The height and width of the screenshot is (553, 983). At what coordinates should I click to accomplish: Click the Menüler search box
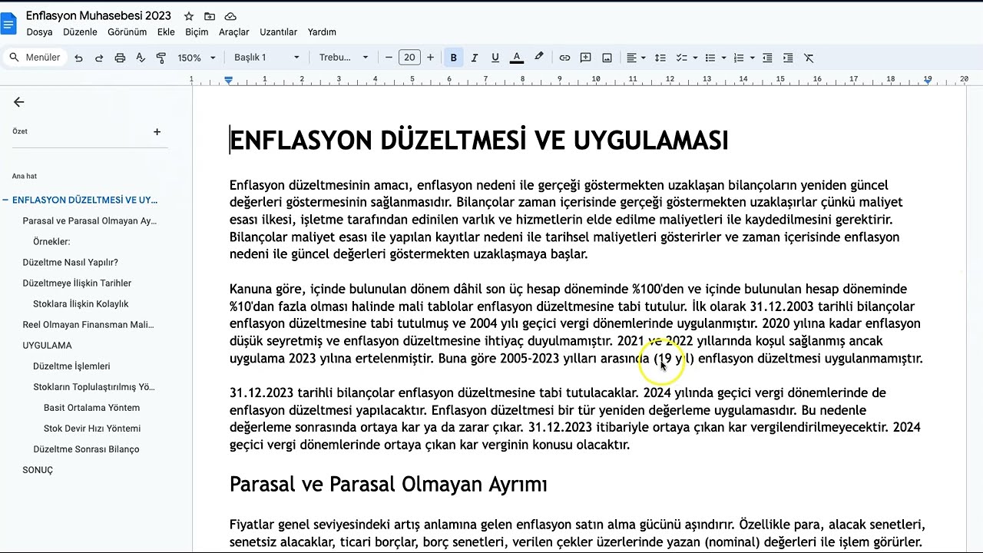[35, 58]
